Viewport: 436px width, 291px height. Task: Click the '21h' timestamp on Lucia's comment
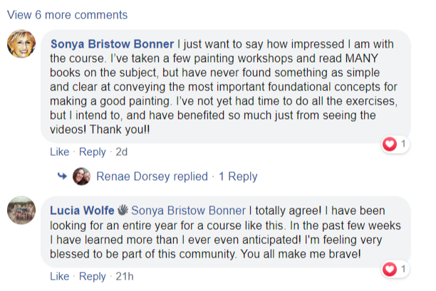coord(124,277)
